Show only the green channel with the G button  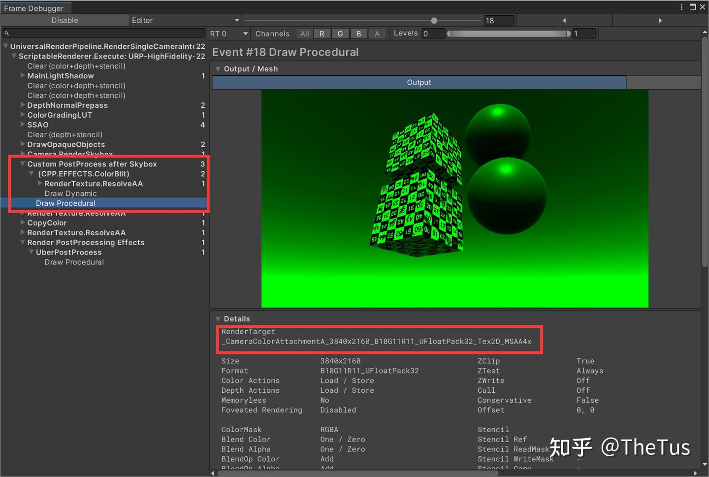tap(340, 33)
